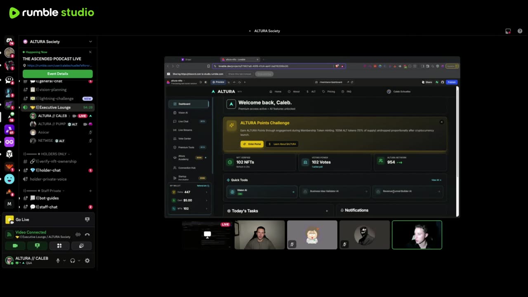Open ALTURA Society server dropdown menu
The height and width of the screenshot is (297, 528).
click(58, 42)
